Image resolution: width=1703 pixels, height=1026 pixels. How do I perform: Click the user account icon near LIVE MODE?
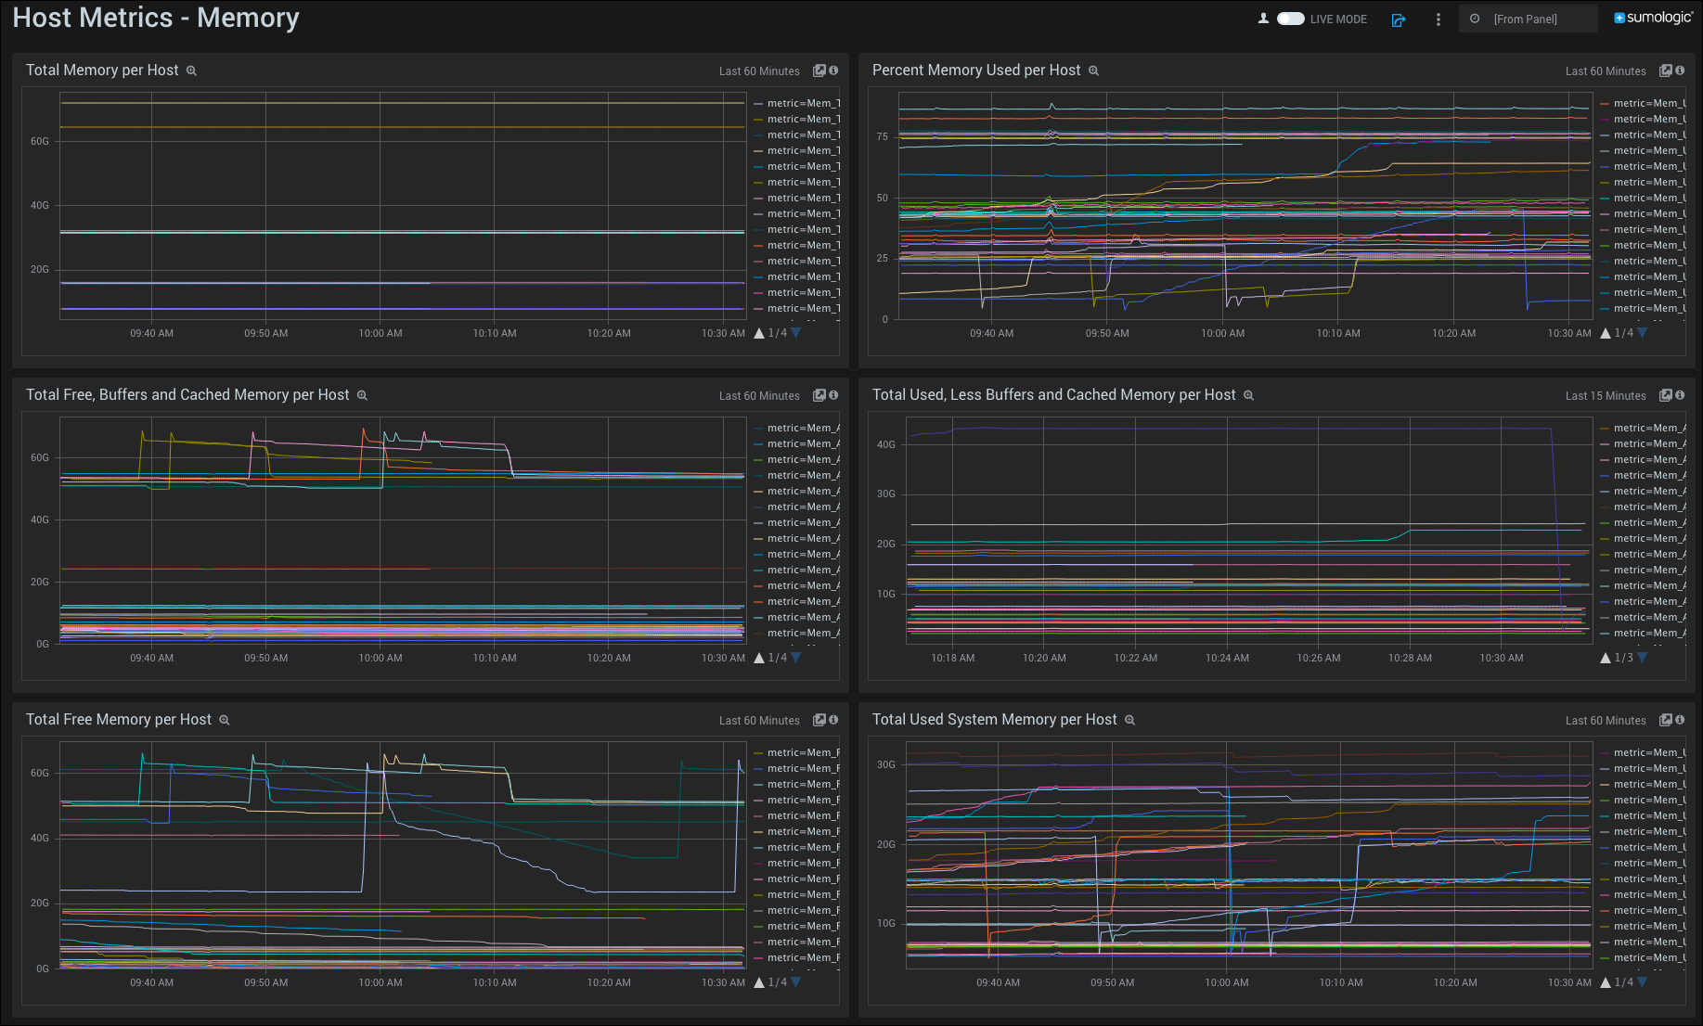coord(1263,17)
